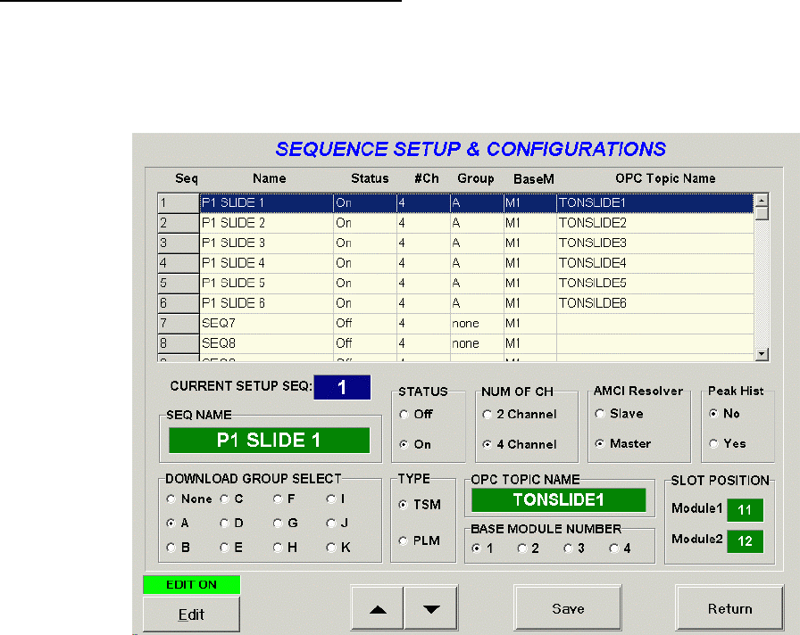Click the TONSLIDE2 topic cell
The image size is (800, 635).
tap(655, 223)
